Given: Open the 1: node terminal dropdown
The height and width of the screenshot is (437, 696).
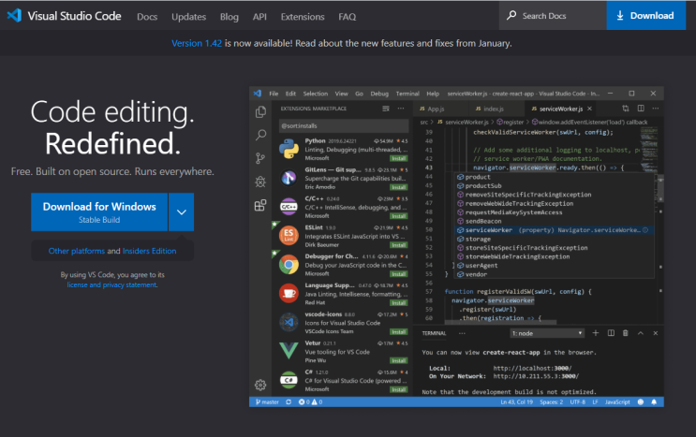Looking at the screenshot, I should [547, 333].
